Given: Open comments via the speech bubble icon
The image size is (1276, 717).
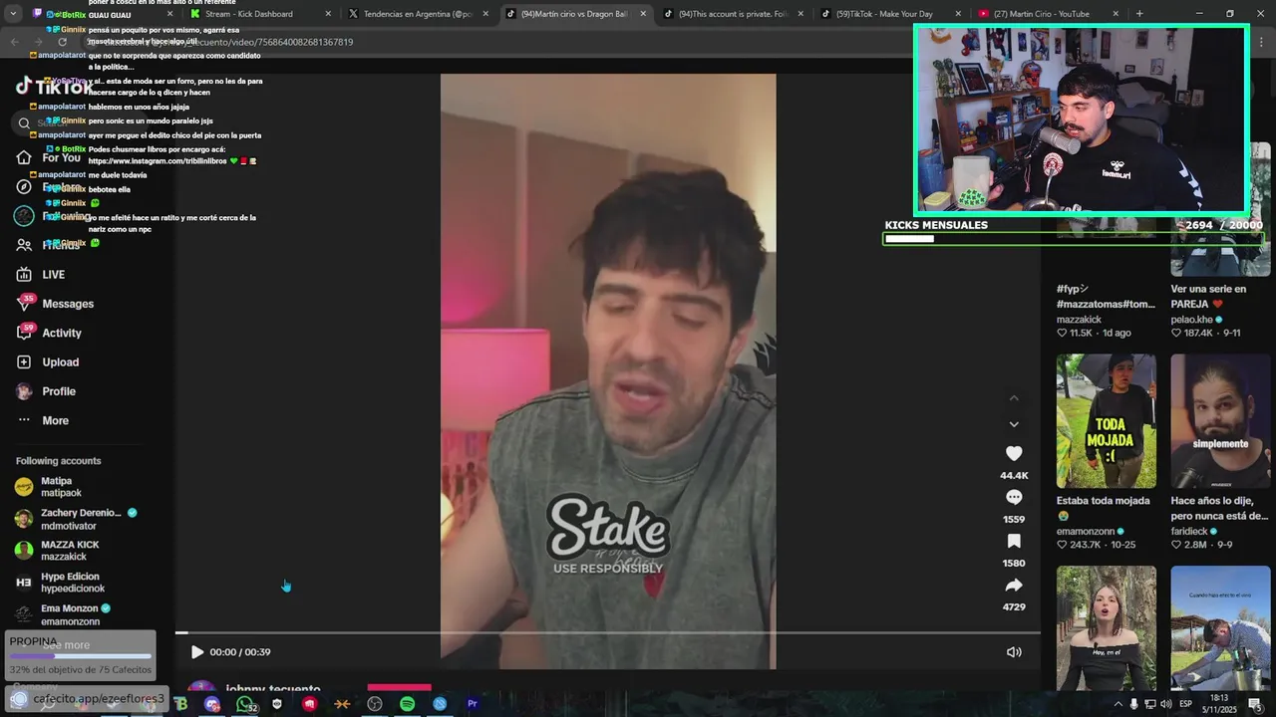Looking at the screenshot, I should pyautogui.click(x=1014, y=497).
